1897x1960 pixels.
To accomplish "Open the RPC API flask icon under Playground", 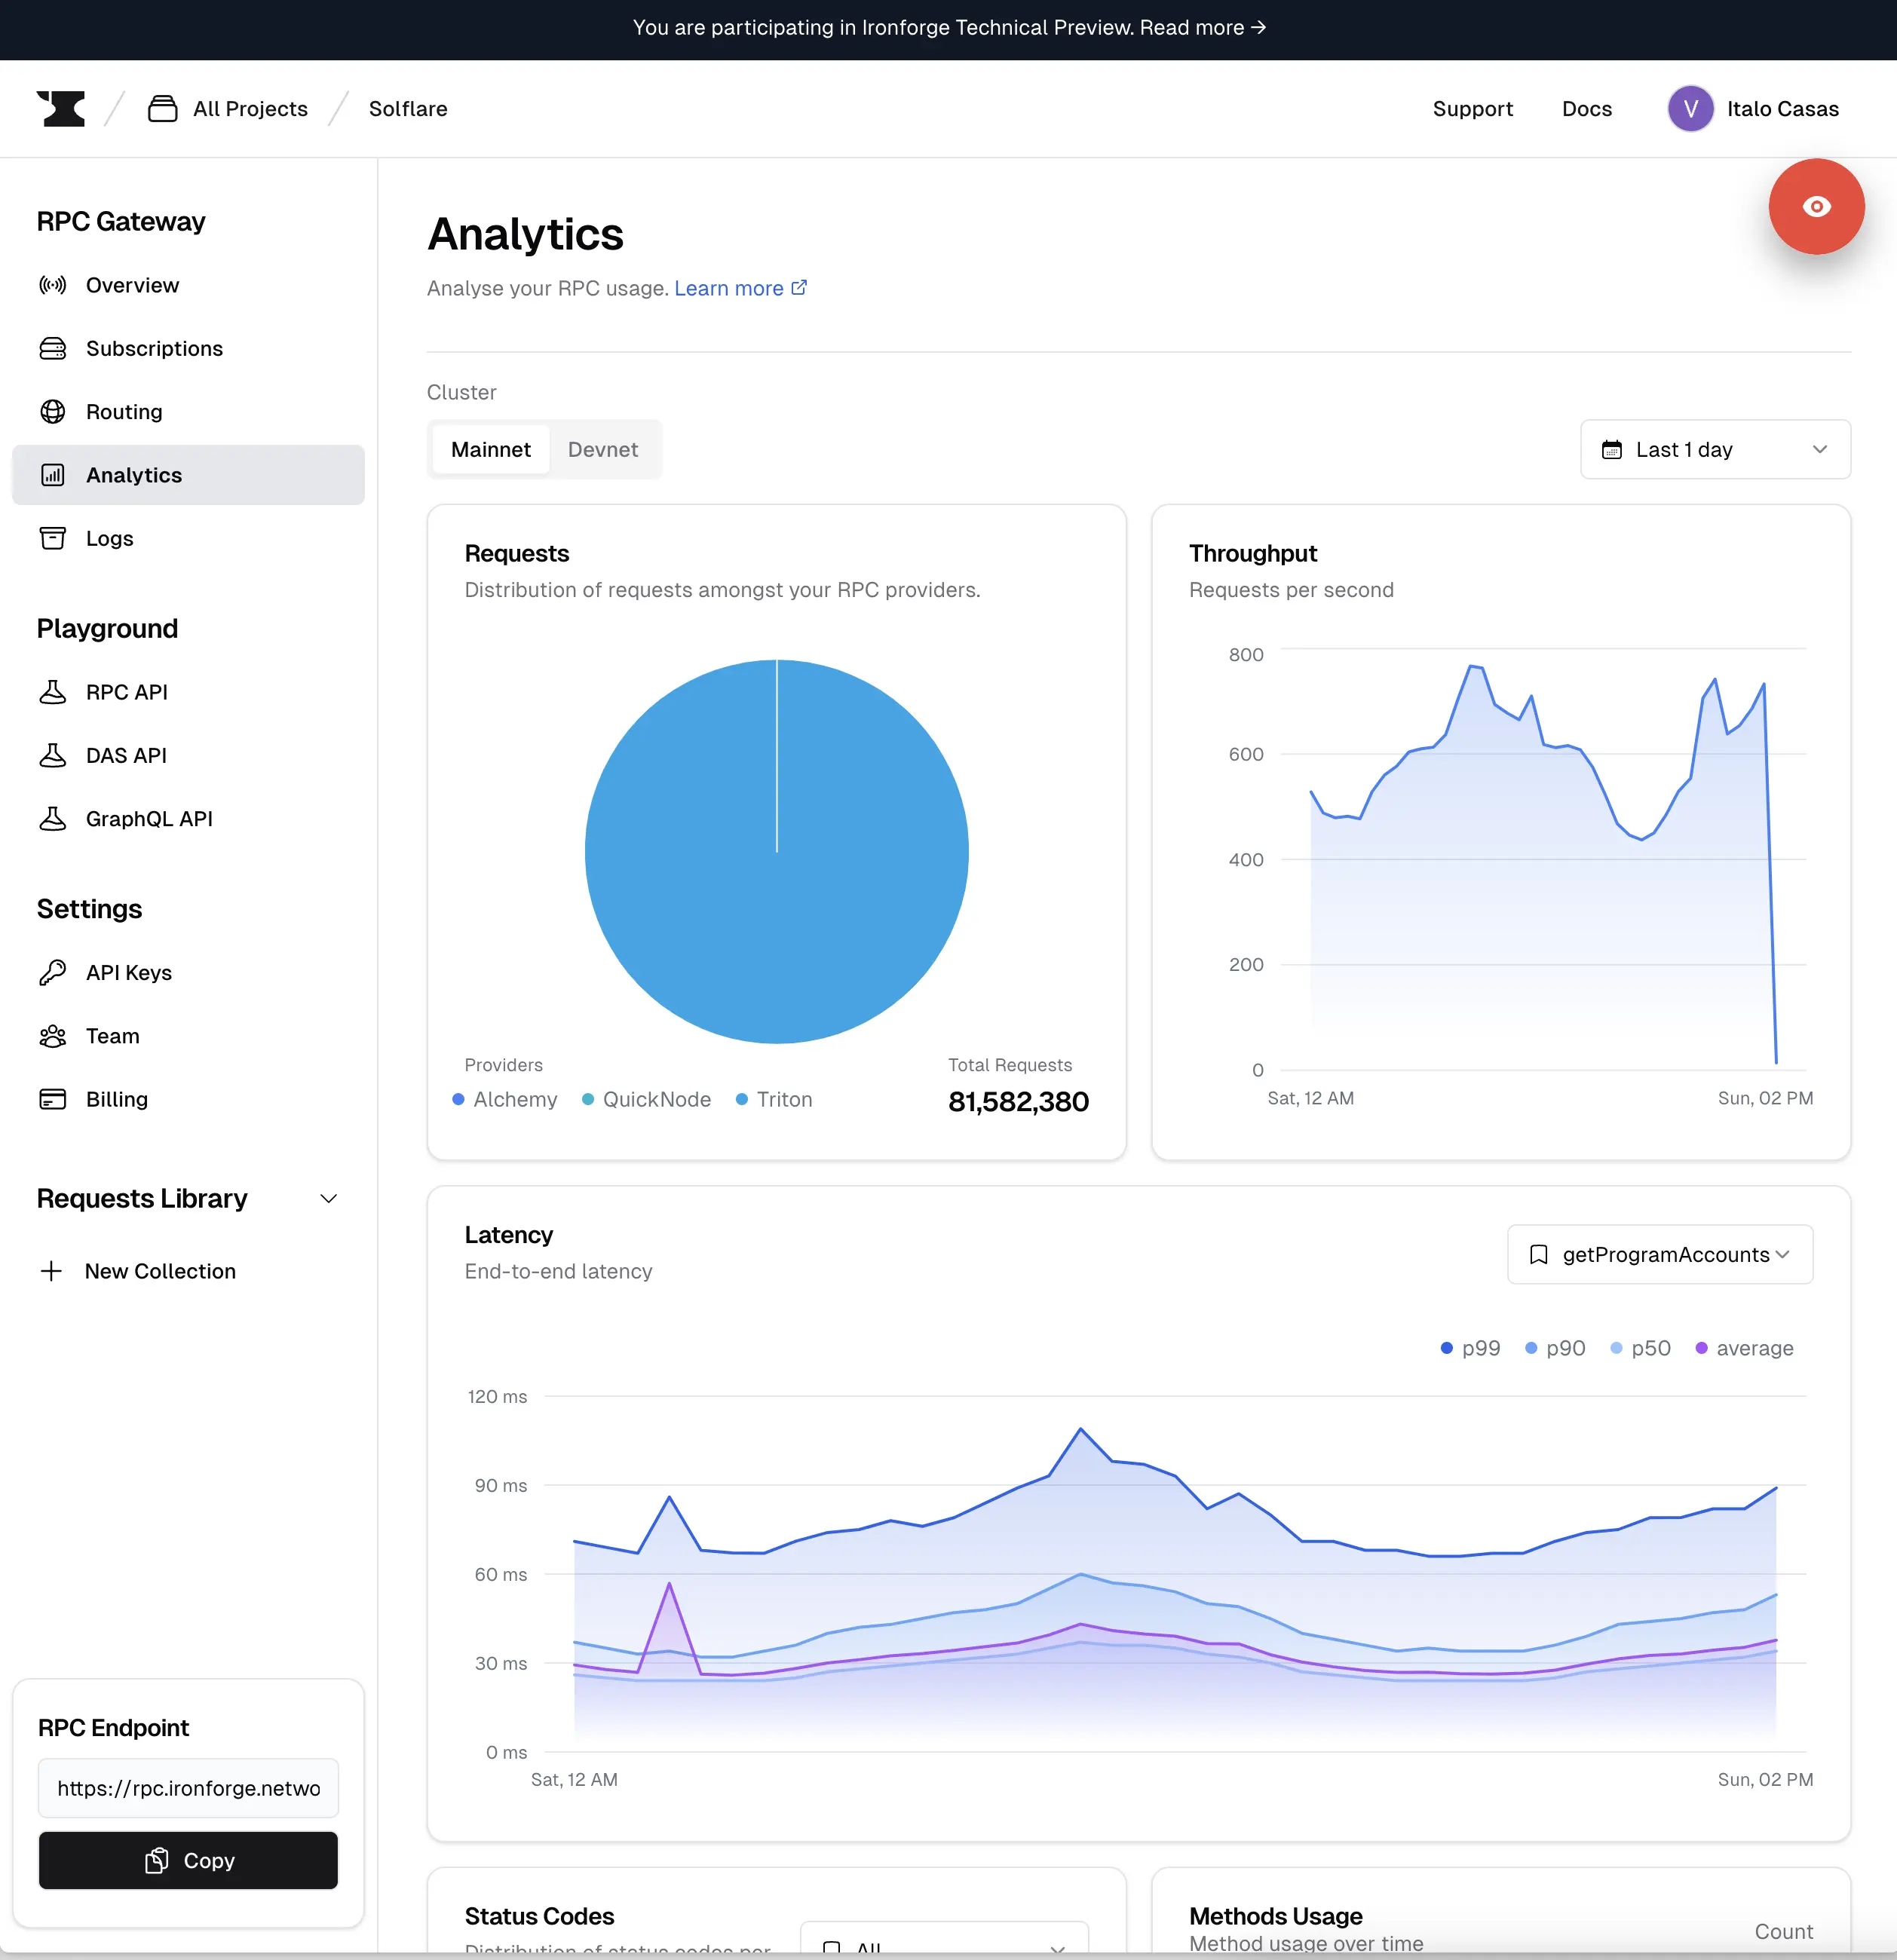I will click(53, 691).
